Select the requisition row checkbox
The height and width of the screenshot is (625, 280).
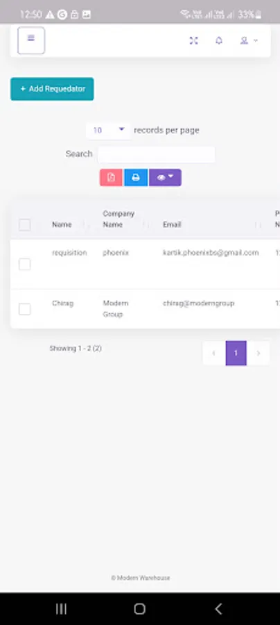(x=25, y=264)
